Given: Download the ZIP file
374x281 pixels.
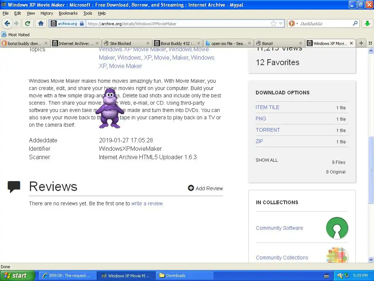Looking at the screenshot, I should 259,141.
